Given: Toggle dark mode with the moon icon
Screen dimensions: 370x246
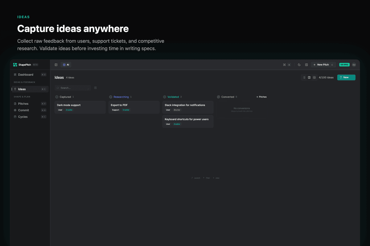Looking at the screenshot, I should (x=299, y=65).
